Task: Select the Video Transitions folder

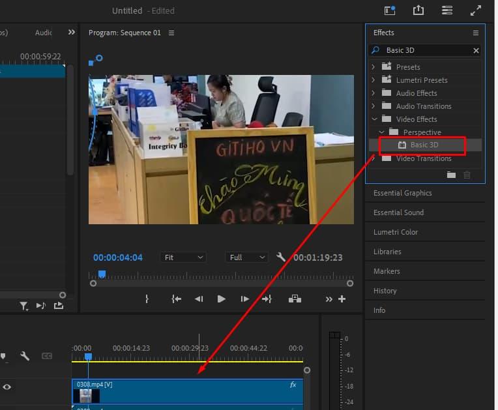Action: pyautogui.click(x=424, y=158)
